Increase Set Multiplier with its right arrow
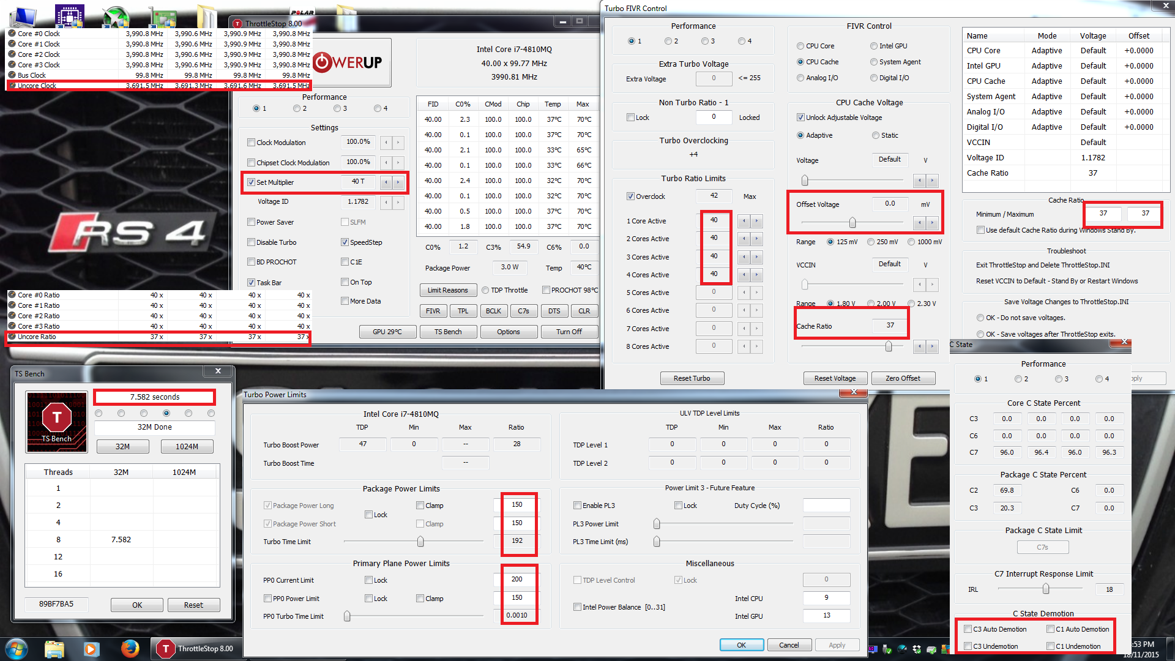This screenshot has width=1175, height=661. tap(398, 182)
